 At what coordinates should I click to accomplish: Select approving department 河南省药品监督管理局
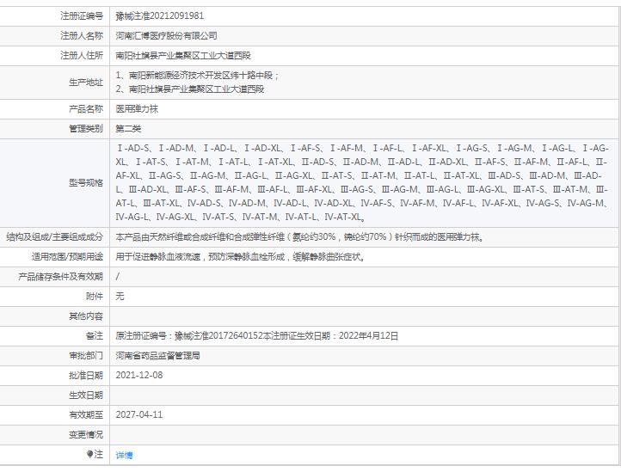[157, 356]
